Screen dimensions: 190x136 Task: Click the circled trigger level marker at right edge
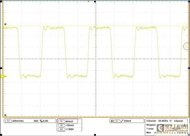pyautogui.click(x=187, y=46)
